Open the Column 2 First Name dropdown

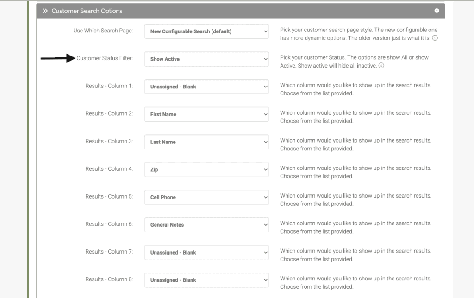(x=206, y=114)
